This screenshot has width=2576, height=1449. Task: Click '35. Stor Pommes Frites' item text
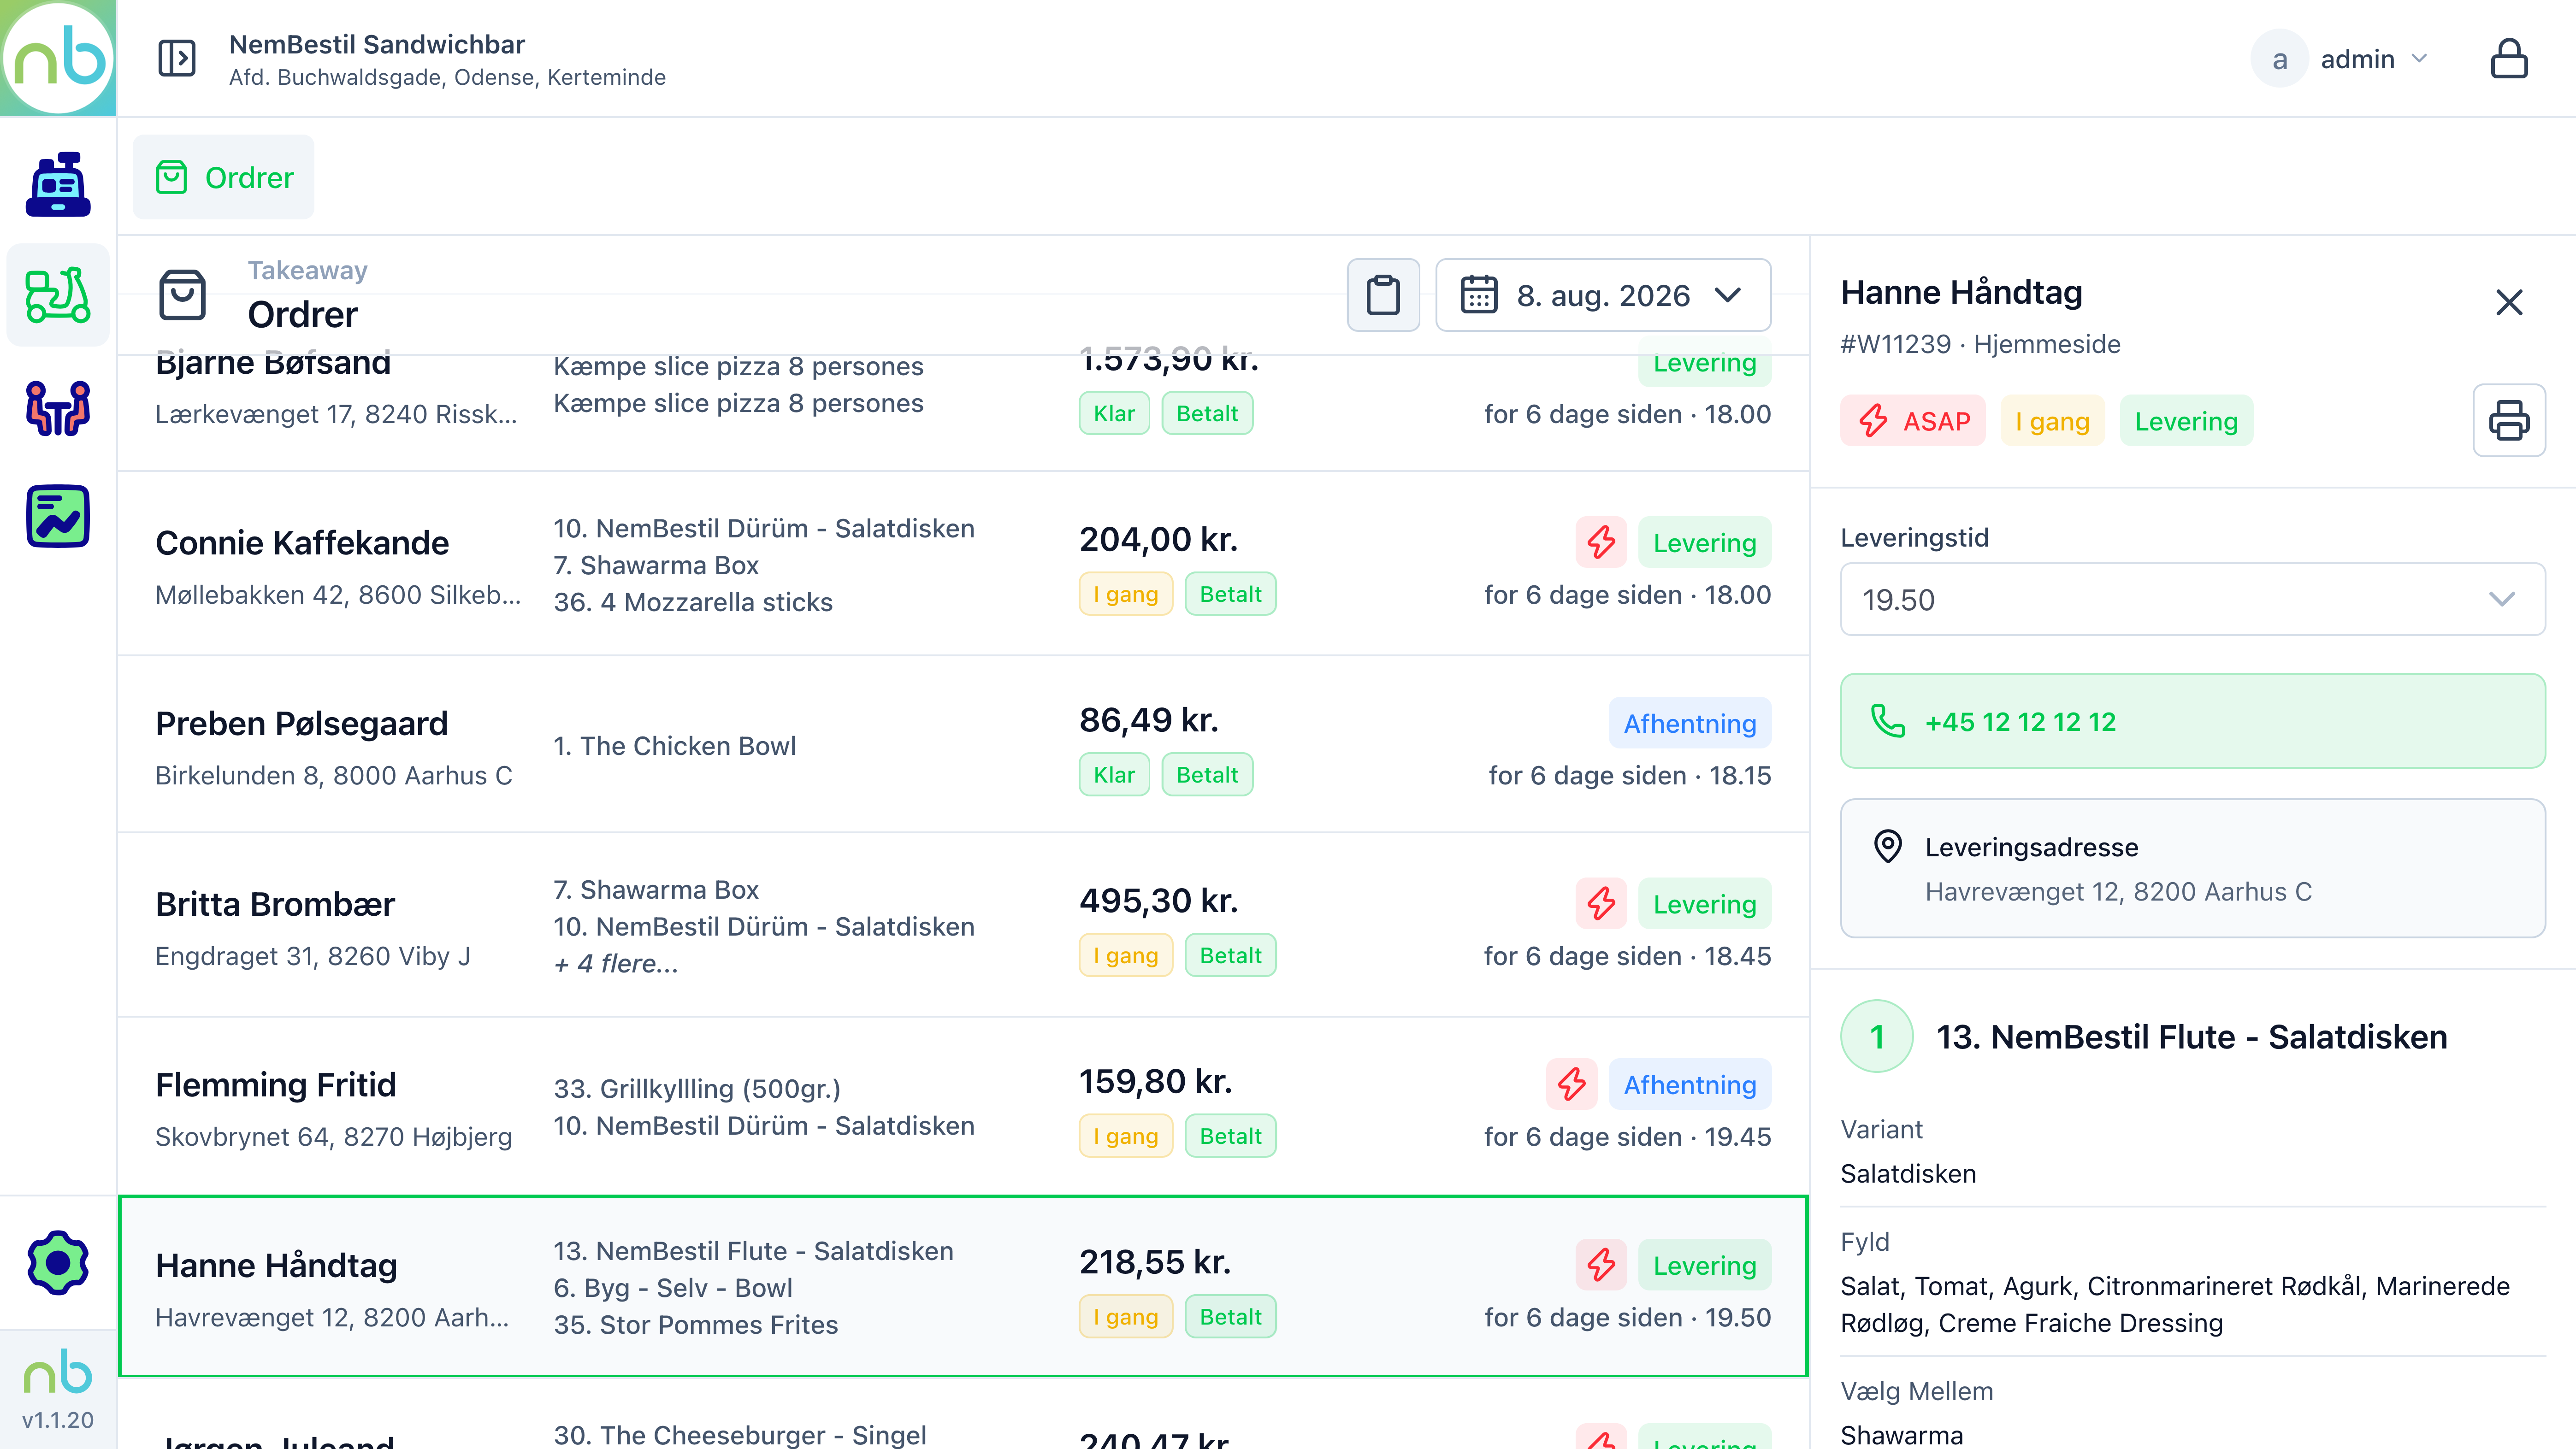tap(696, 1324)
